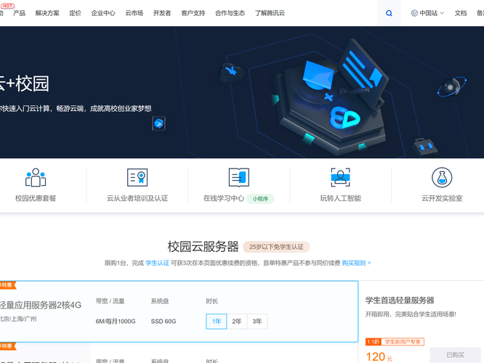Click the 校园优惠套餐 people icon

[36, 177]
